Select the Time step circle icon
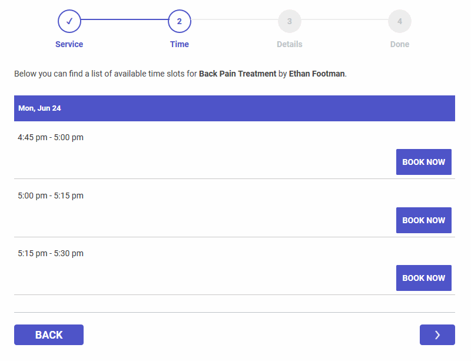 (x=180, y=21)
